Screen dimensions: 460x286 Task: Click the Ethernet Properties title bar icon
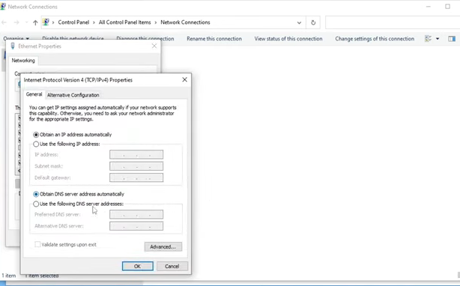coord(13,46)
